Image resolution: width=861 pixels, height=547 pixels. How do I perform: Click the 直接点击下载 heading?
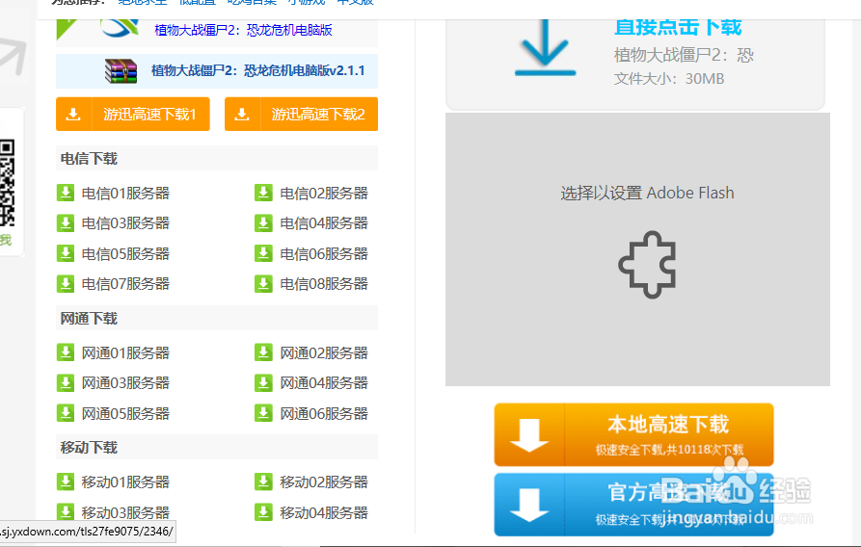[x=678, y=27]
